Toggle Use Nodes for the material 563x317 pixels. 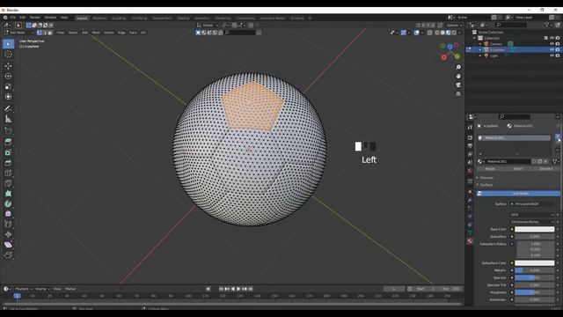518,194
